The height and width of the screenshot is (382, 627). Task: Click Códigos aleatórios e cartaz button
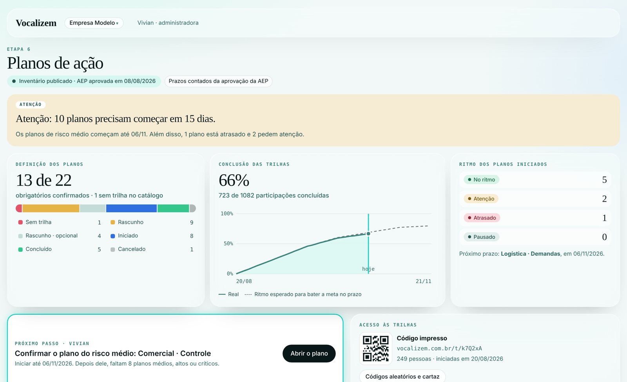tap(402, 377)
